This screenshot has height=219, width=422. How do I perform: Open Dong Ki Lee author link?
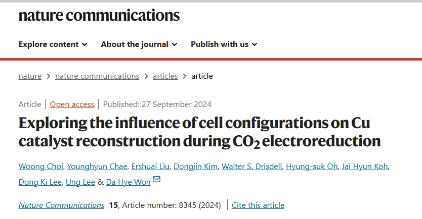[40, 182]
